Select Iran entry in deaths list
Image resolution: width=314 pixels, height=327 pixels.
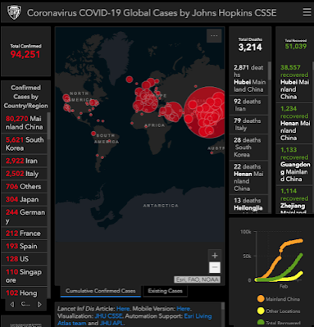coord(248,105)
